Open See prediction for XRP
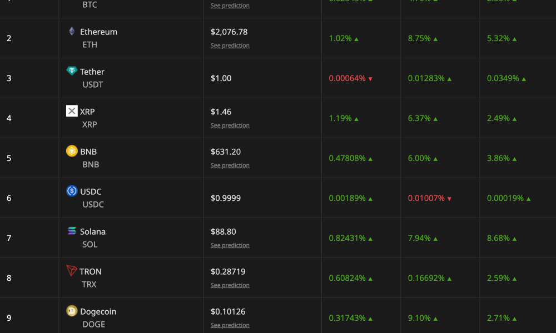This screenshot has height=333, width=556. 230,125
